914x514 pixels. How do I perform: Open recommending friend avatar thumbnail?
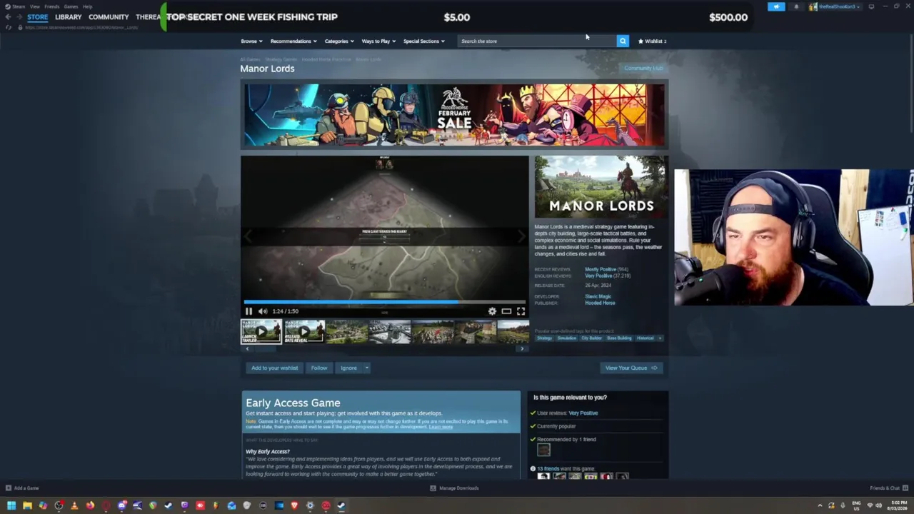543,450
